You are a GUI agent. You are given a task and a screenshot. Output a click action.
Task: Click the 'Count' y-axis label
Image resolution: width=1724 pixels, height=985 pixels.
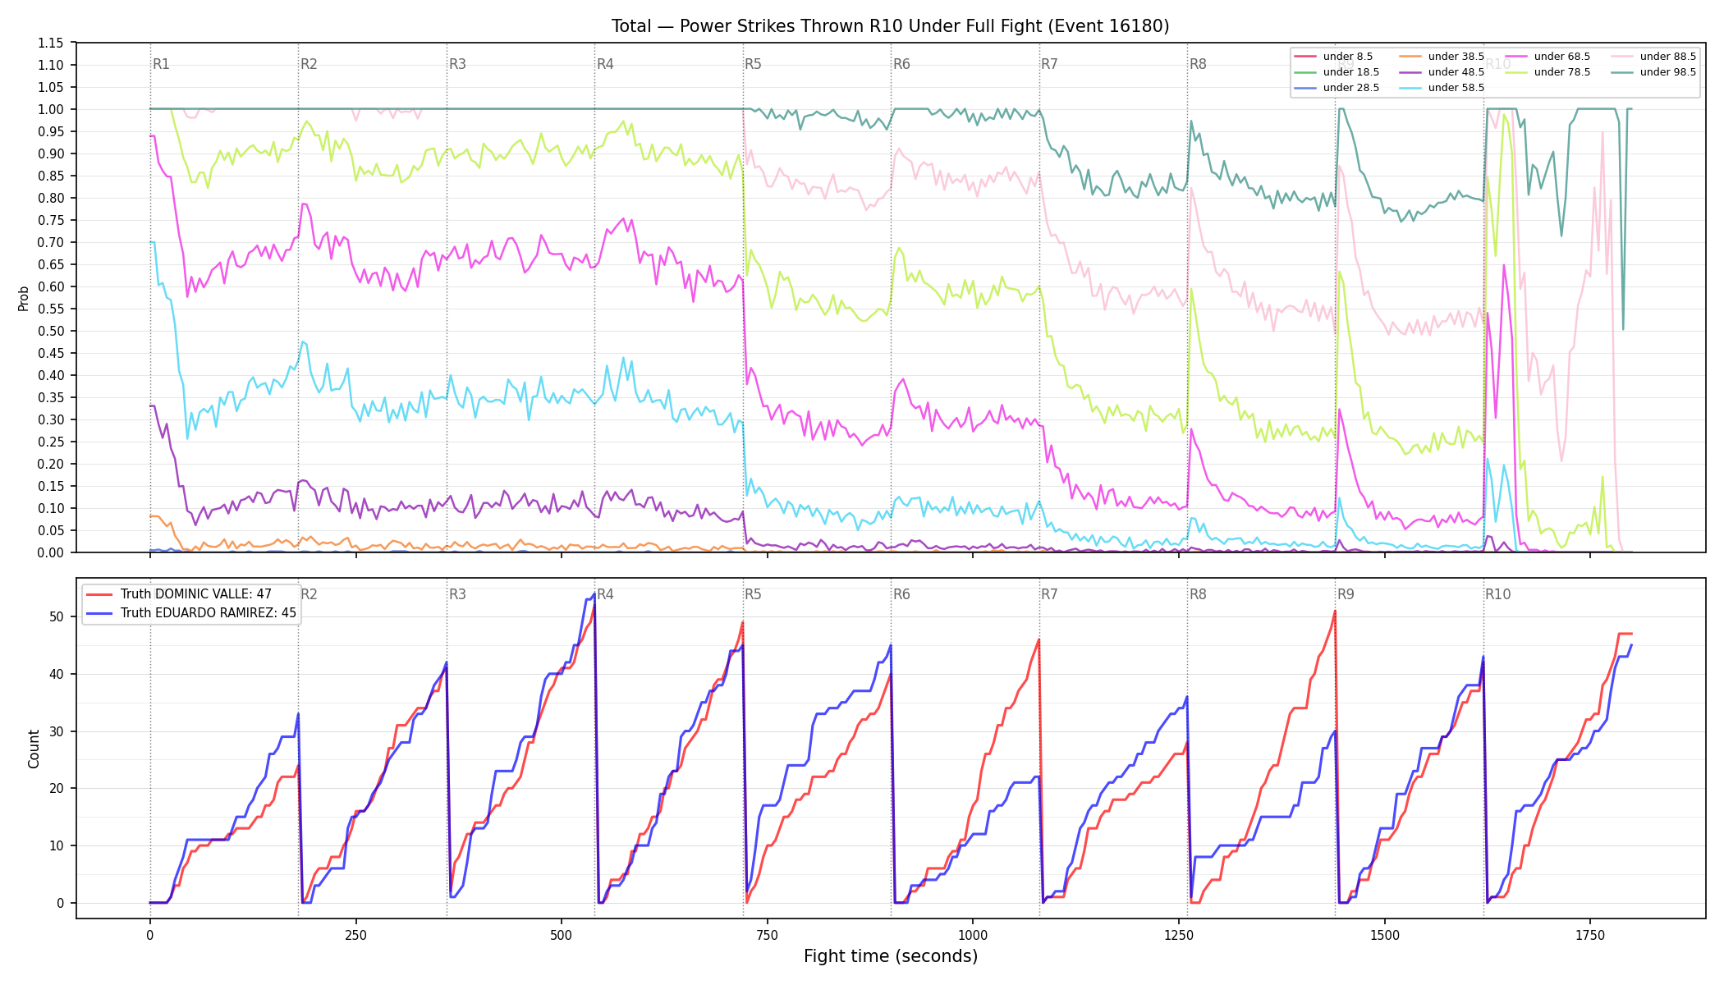pyautogui.click(x=34, y=749)
